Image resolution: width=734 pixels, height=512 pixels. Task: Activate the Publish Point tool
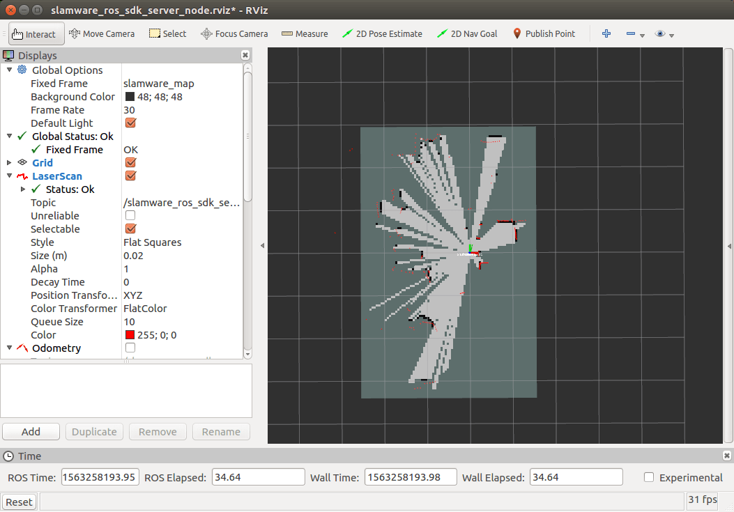pos(544,33)
